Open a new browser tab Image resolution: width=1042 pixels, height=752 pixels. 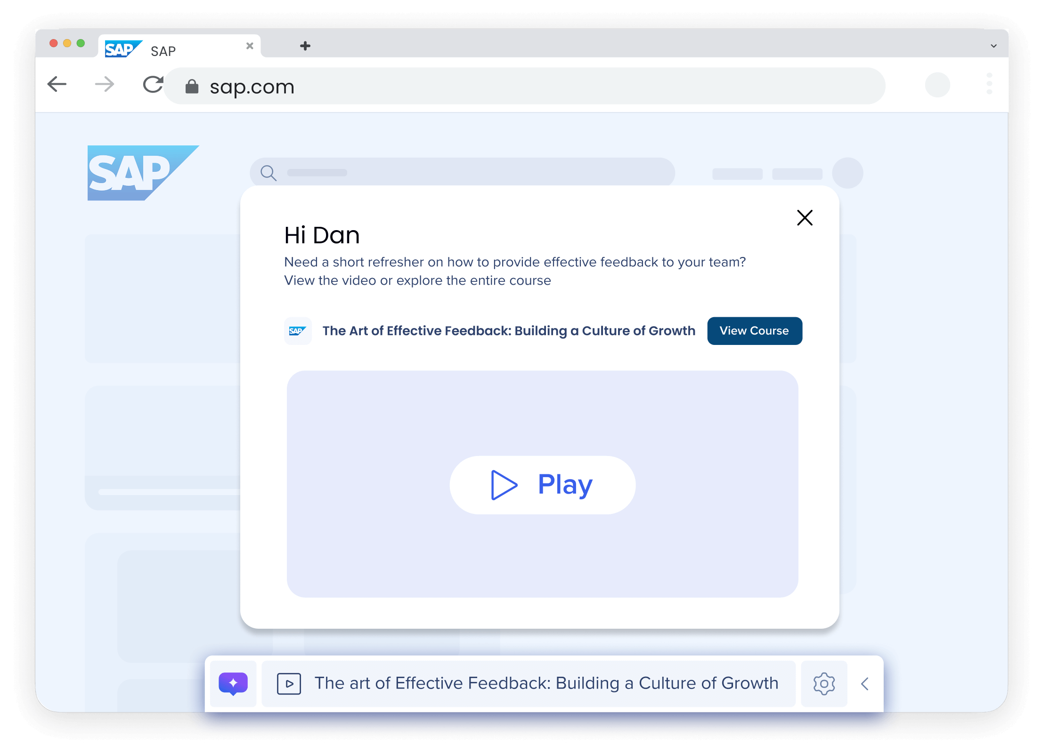click(305, 46)
